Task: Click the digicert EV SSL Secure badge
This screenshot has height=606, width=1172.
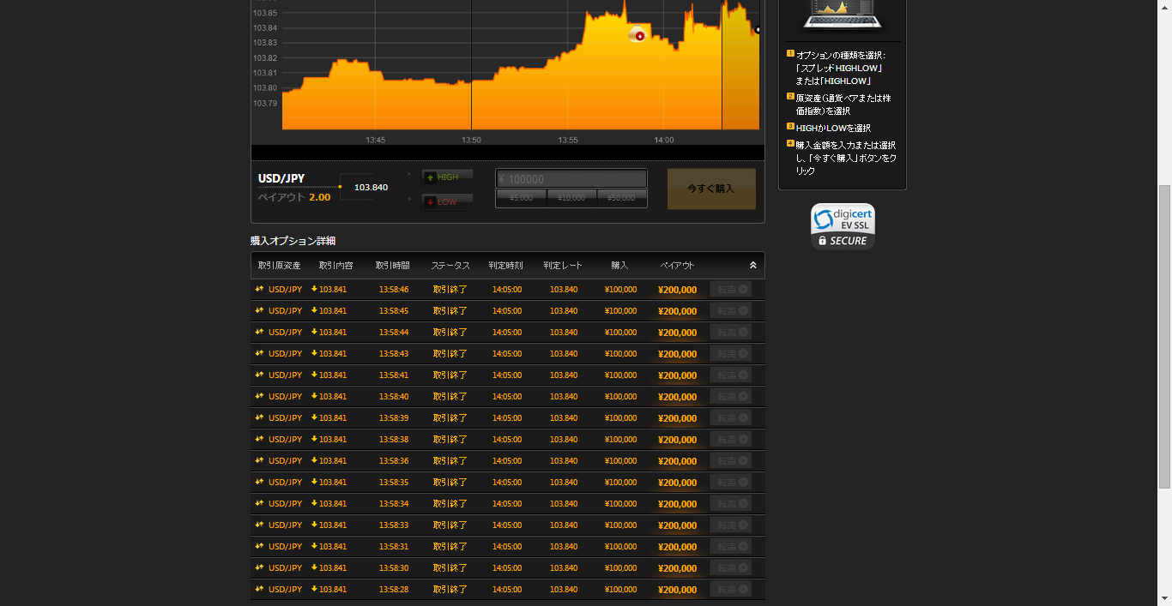Action: point(843,226)
